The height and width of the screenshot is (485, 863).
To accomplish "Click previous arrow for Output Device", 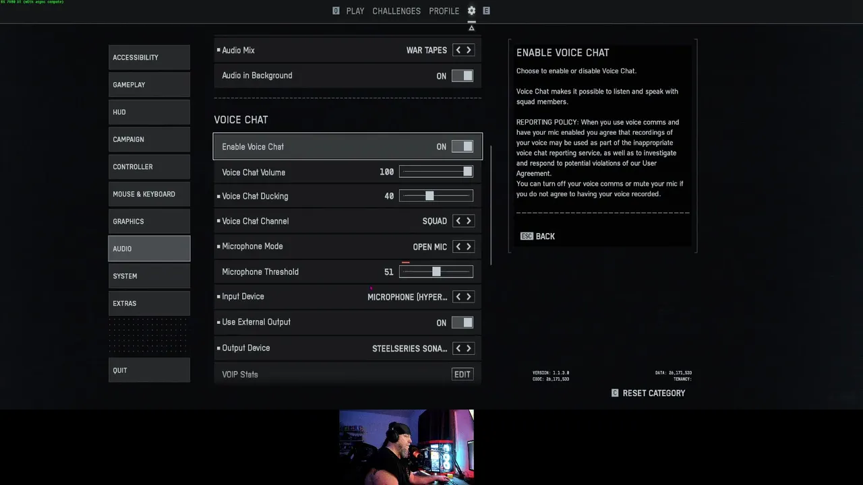I will (458, 348).
